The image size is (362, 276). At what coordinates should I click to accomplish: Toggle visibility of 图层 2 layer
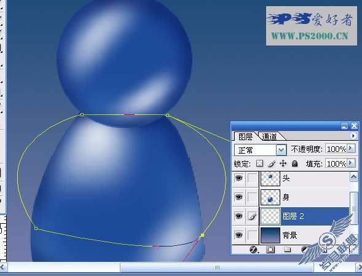pos(238,216)
